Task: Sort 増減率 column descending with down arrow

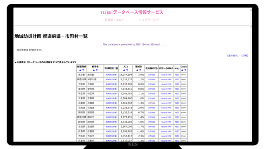Action: click(x=140, y=70)
